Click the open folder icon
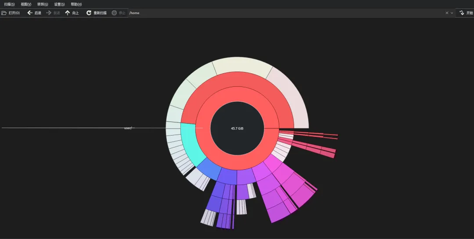The height and width of the screenshot is (239, 474). click(x=4, y=13)
